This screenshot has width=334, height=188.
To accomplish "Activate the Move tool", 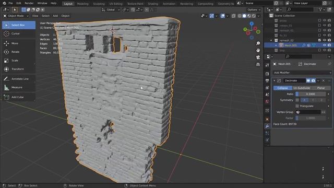I will point(19,43).
